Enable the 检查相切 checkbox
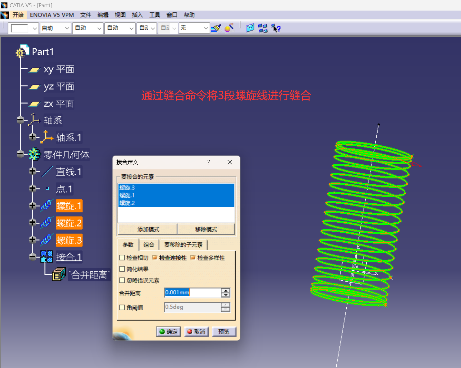 (x=122, y=258)
